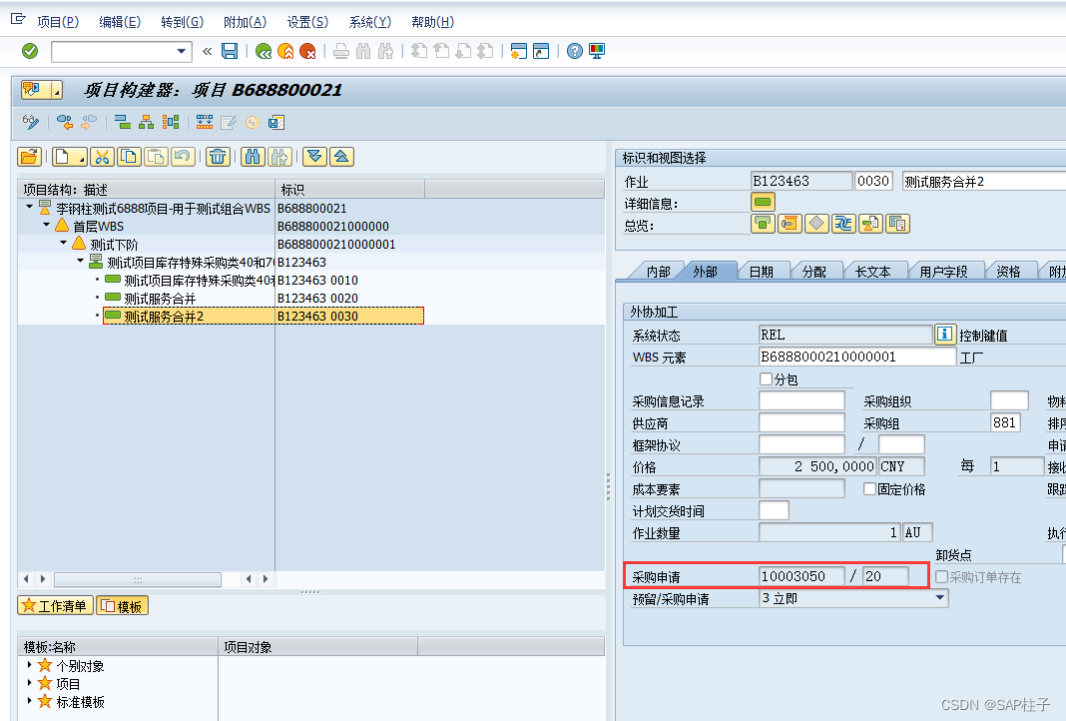The width and height of the screenshot is (1066, 721).
Task: Toggle Display/Change with the glasses-pencil icon
Action: [x=31, y=123]
